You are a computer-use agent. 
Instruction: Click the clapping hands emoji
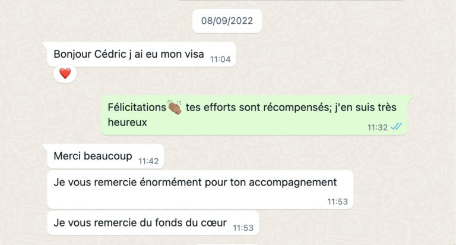click(x=175, y=108)
